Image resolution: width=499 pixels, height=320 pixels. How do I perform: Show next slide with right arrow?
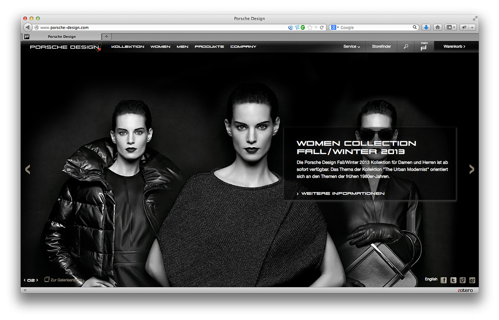click(471, 169)
